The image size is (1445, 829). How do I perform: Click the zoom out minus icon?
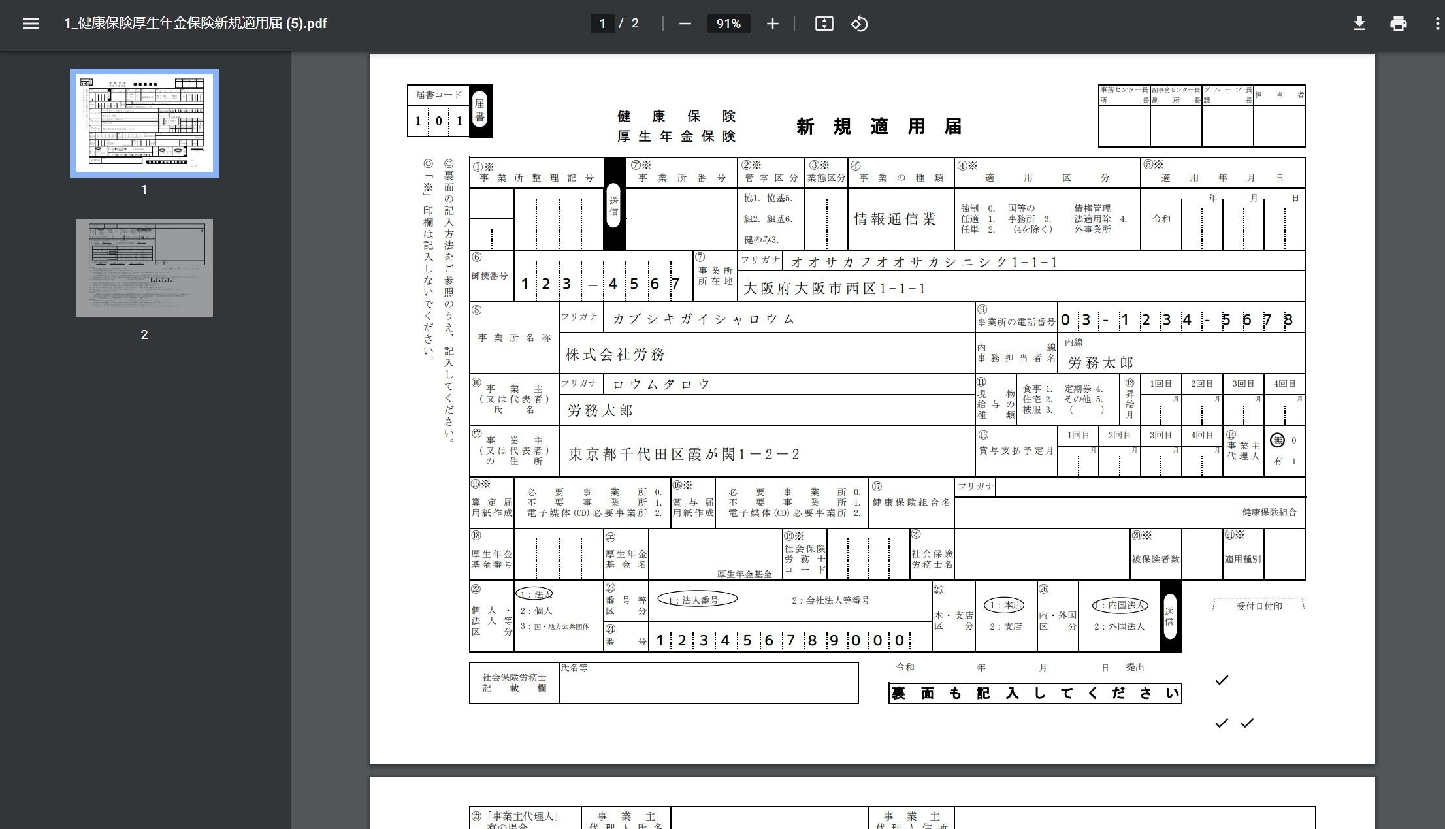(x=685, y=24)
